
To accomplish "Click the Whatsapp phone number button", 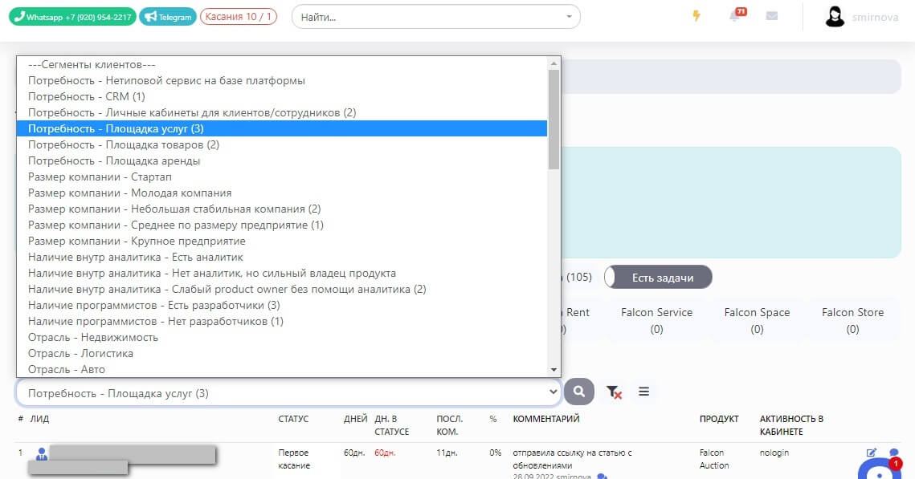I will click(72, 17).
